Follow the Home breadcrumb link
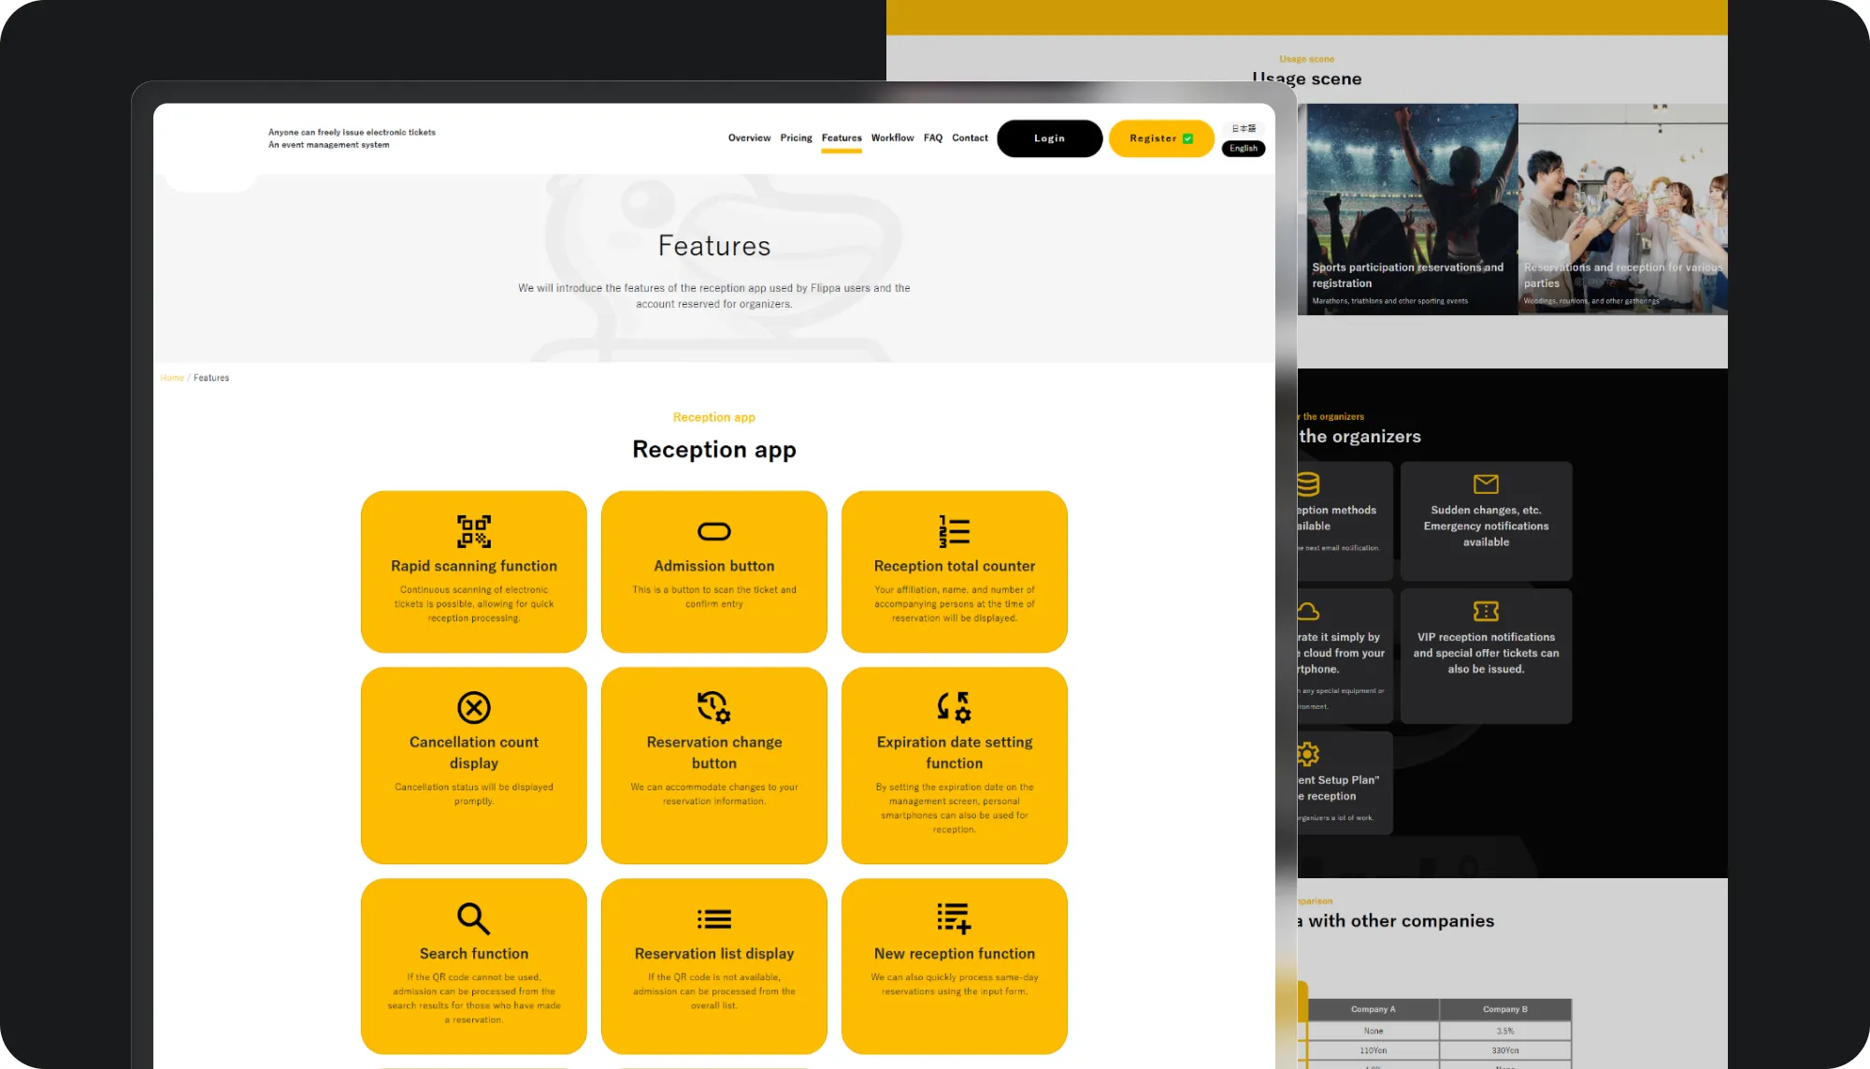Viewport: 1870px width, 1069px height. pyautogui.click(x=172, y=378)
